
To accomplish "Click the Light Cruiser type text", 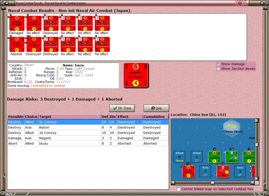I will (x=85, y=68).
